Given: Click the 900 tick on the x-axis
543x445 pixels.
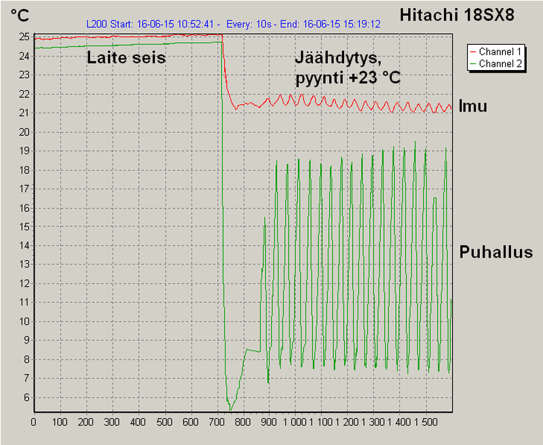Looking at the screenshot, I should pos(269,422).
